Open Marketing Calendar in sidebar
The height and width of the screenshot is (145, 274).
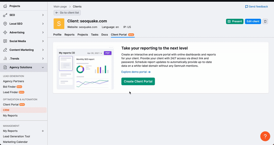(15, 142)
